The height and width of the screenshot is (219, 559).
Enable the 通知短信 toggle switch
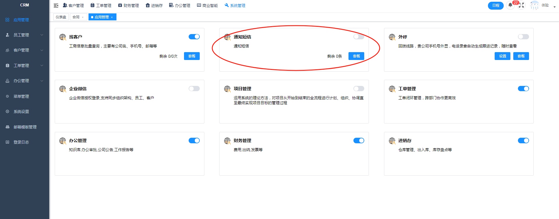pos(359,37)
